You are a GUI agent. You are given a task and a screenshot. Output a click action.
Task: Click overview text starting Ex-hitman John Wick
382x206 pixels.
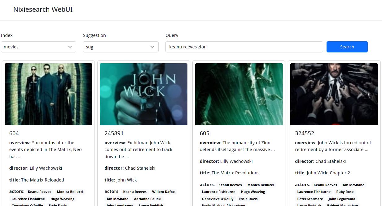138,150
